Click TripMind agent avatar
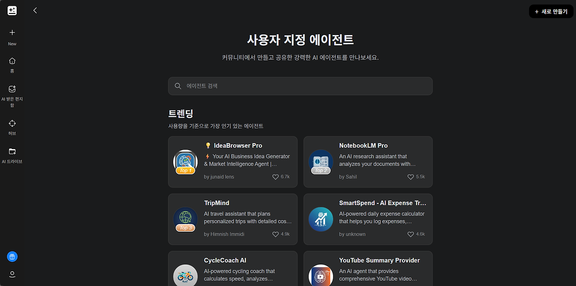Image resolution: width=576 pixels, height=286 pixels. 185,219
